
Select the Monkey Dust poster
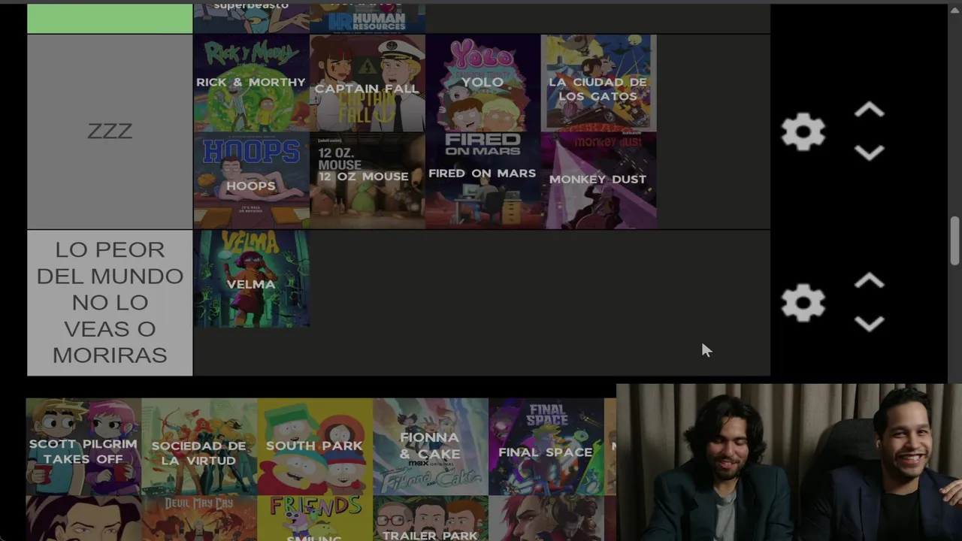click(598, 180)
